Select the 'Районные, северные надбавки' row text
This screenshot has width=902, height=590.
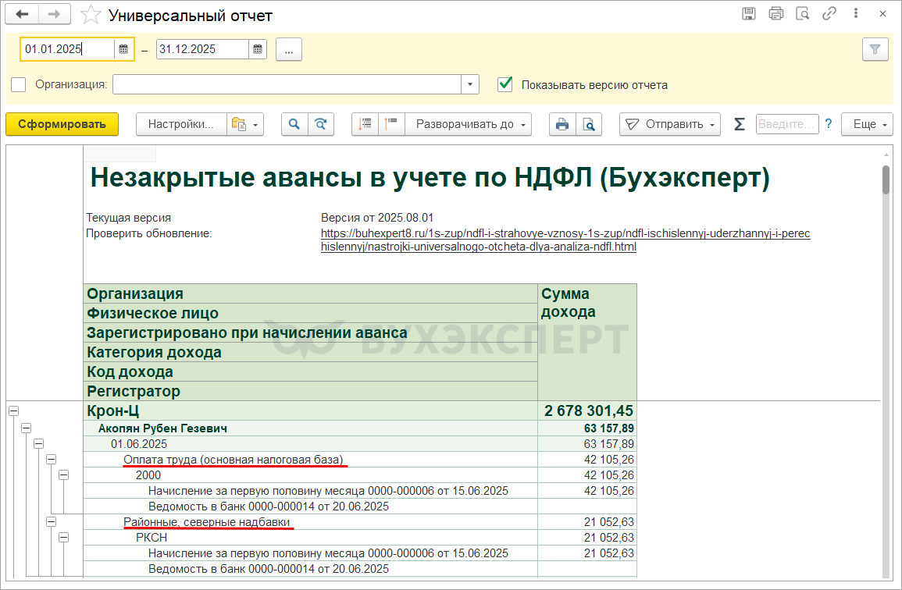(206, 522)
